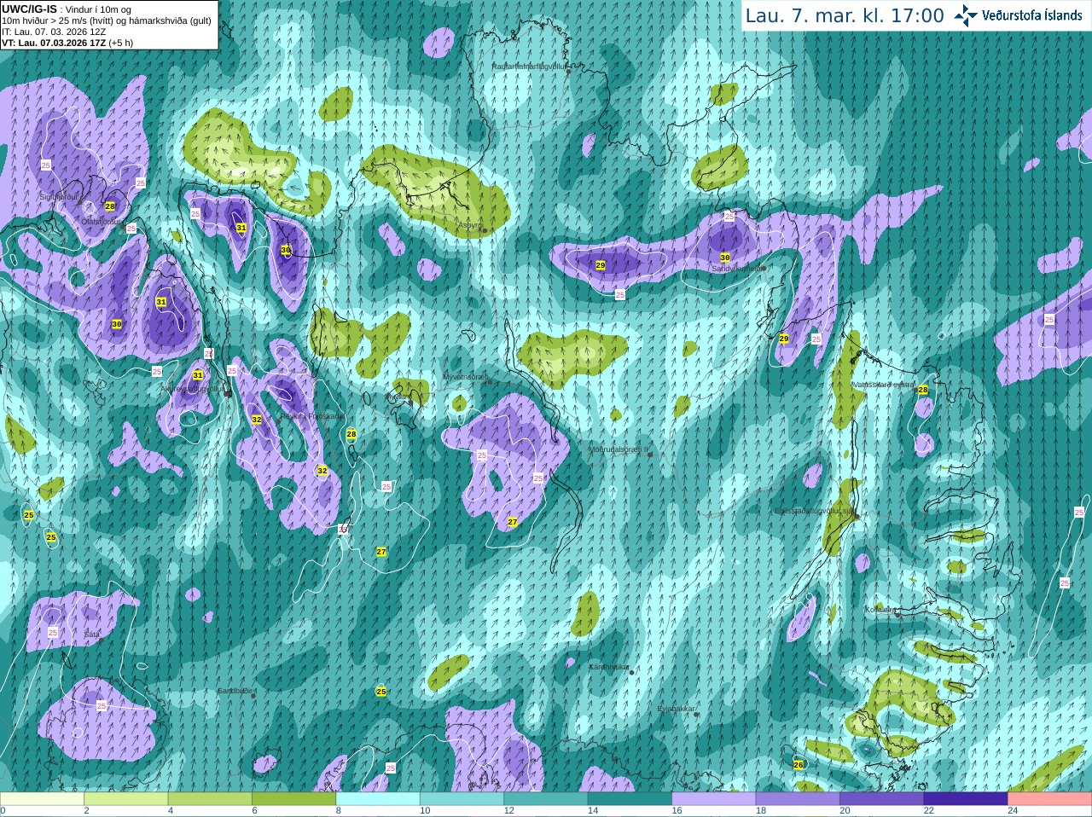
Task: Click the station dot at Egilsstaðaflugvöllur
Action: point(857,516)
